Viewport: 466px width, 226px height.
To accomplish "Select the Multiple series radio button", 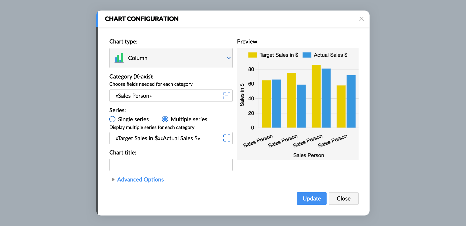I will tap(165, 119).
